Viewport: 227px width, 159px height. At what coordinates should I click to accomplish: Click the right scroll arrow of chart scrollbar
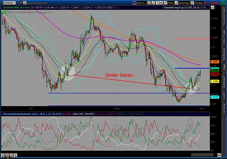coord(215,155)
